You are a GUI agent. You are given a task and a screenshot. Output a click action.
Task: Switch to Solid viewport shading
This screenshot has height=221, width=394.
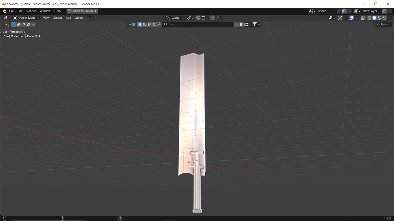click(374, 18)
